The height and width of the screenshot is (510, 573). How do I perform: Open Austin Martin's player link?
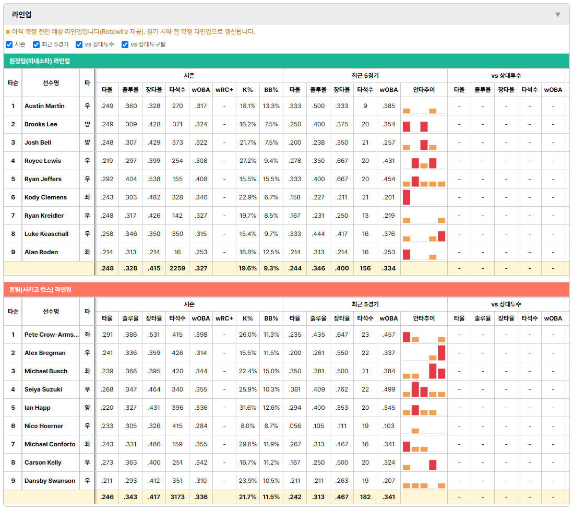pos(44,106)
